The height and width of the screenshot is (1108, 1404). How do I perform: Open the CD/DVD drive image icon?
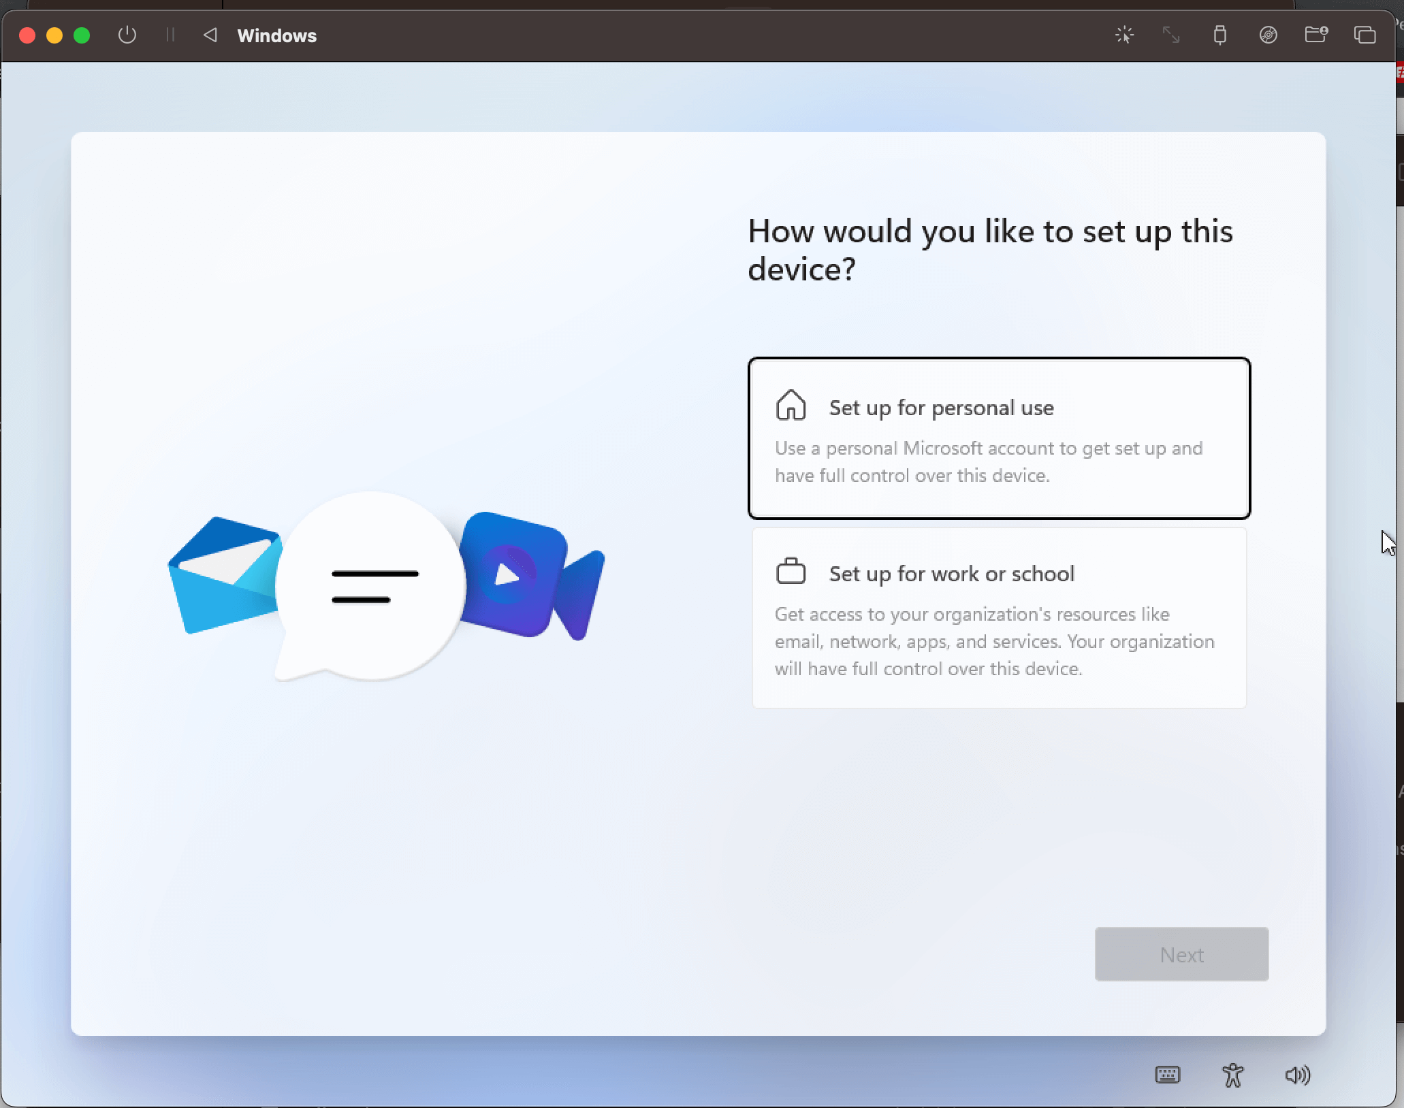point(1268,35)
